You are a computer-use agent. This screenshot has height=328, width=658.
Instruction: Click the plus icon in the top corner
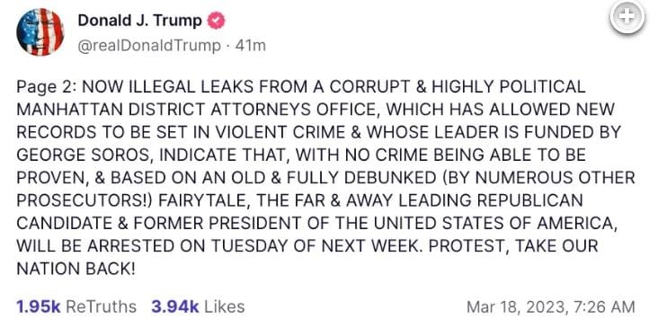coord(627,16)
